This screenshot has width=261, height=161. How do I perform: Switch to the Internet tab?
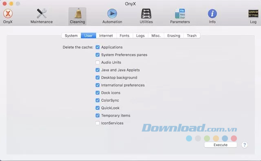[x=106, y=36]
